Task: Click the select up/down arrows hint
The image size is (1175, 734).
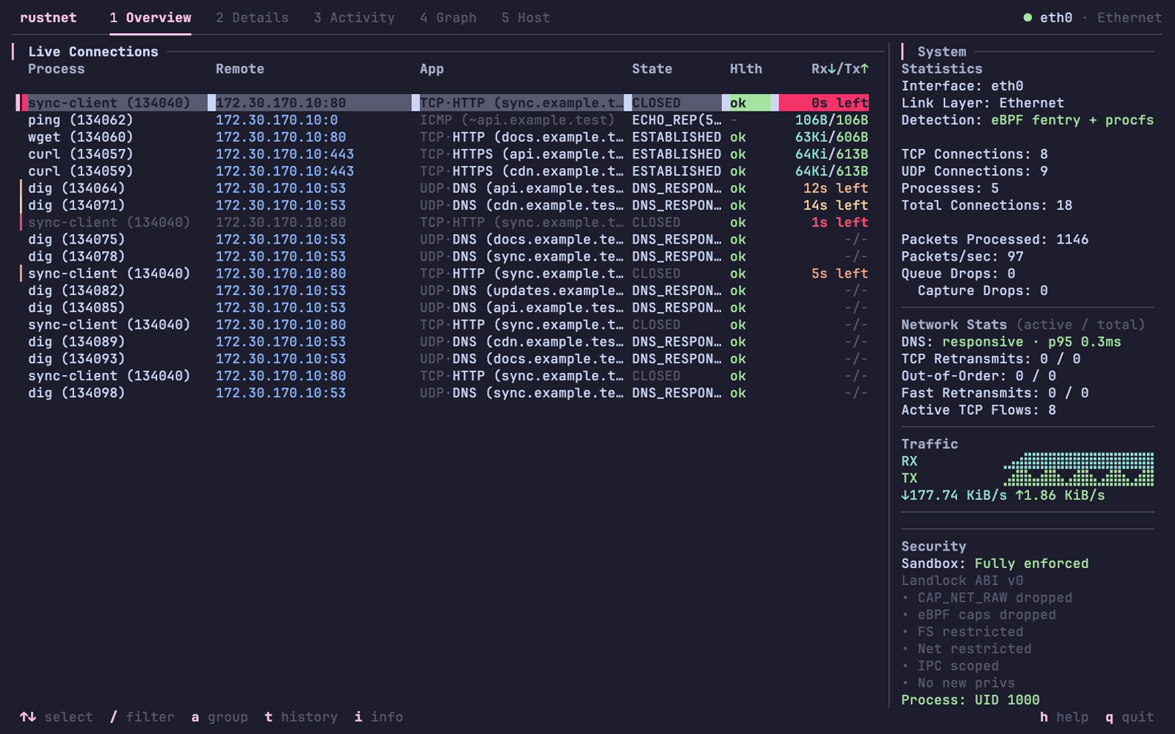Action: click(x=57, y=717)
